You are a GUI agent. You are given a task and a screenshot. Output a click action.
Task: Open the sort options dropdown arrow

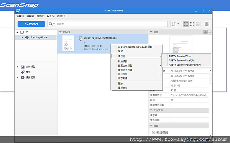(178, 24)
